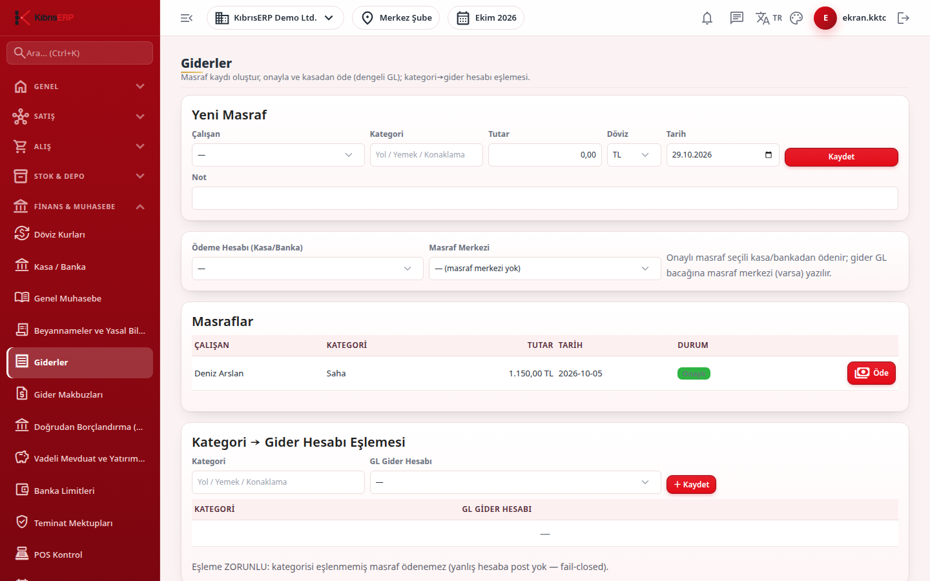The image size is (930, 581).
Task: Click the KıbrısERP logo
Action: click(x=45, y=17)
